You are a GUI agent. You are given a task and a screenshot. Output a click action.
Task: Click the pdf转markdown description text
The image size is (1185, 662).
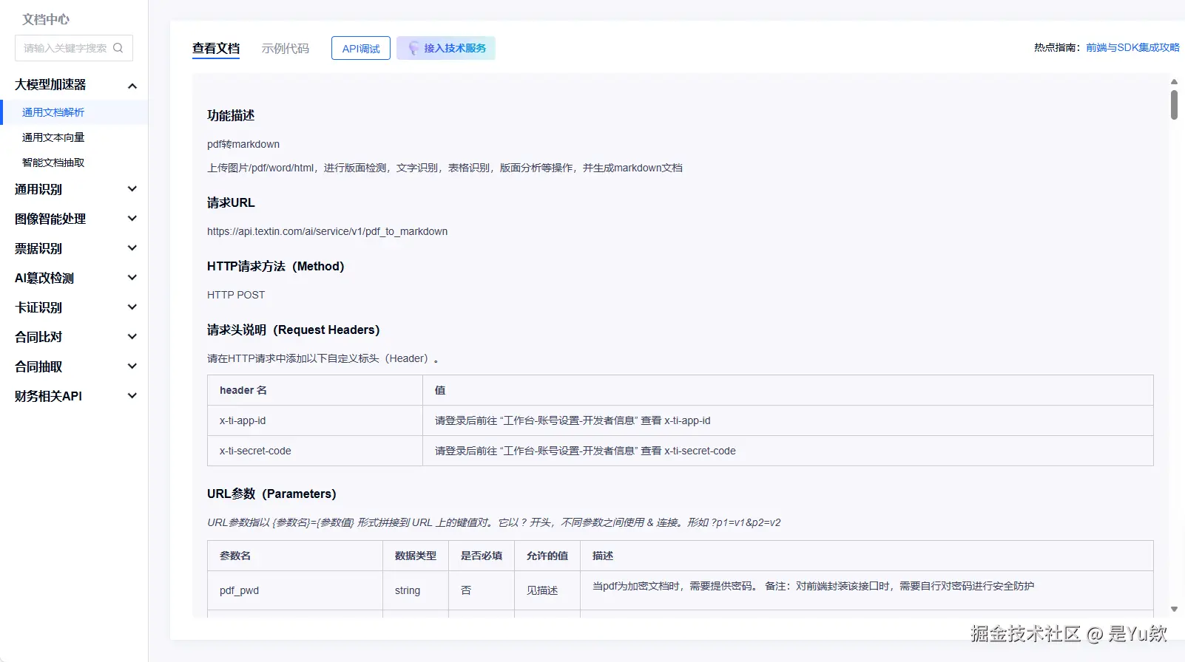tap(243, 144)
